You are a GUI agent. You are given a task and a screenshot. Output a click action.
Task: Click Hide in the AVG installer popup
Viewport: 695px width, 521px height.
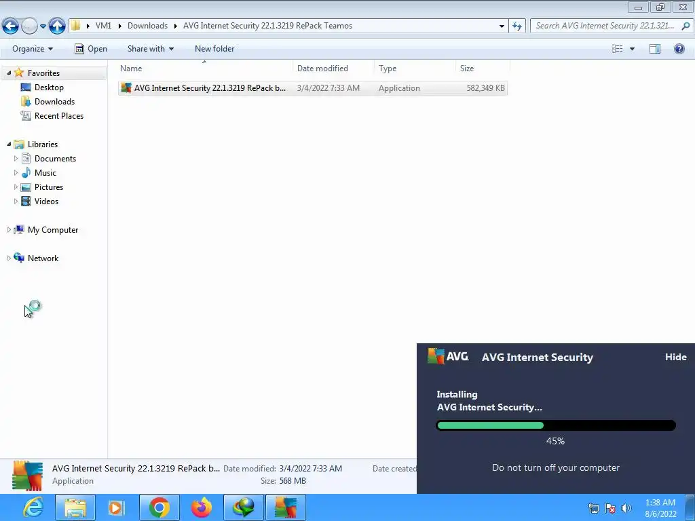coord(675,357)
